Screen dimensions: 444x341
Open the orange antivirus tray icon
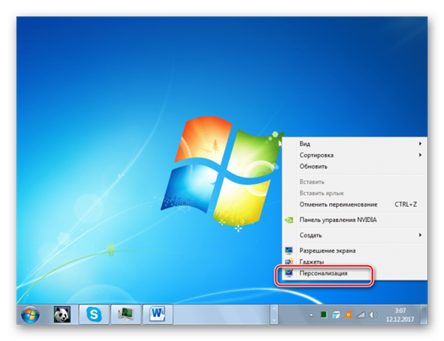(x=348, y=314)
